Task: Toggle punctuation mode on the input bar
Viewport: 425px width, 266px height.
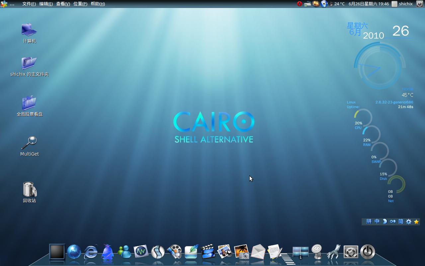Action: click(393, 221)
